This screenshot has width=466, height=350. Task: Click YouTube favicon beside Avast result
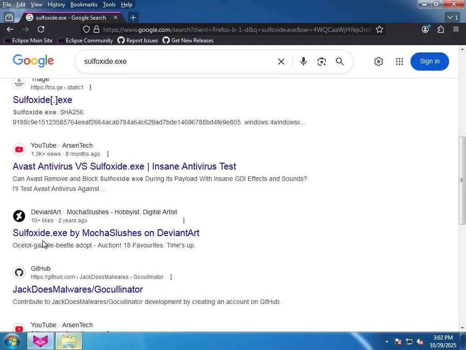tap(19, 149)
